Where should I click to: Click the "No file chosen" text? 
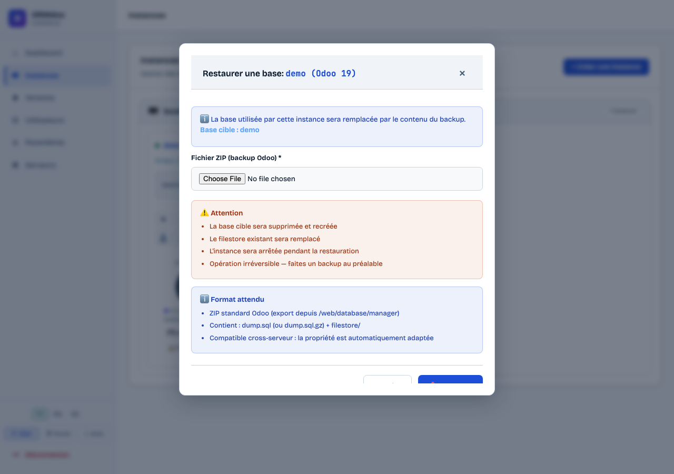(271, 179)
